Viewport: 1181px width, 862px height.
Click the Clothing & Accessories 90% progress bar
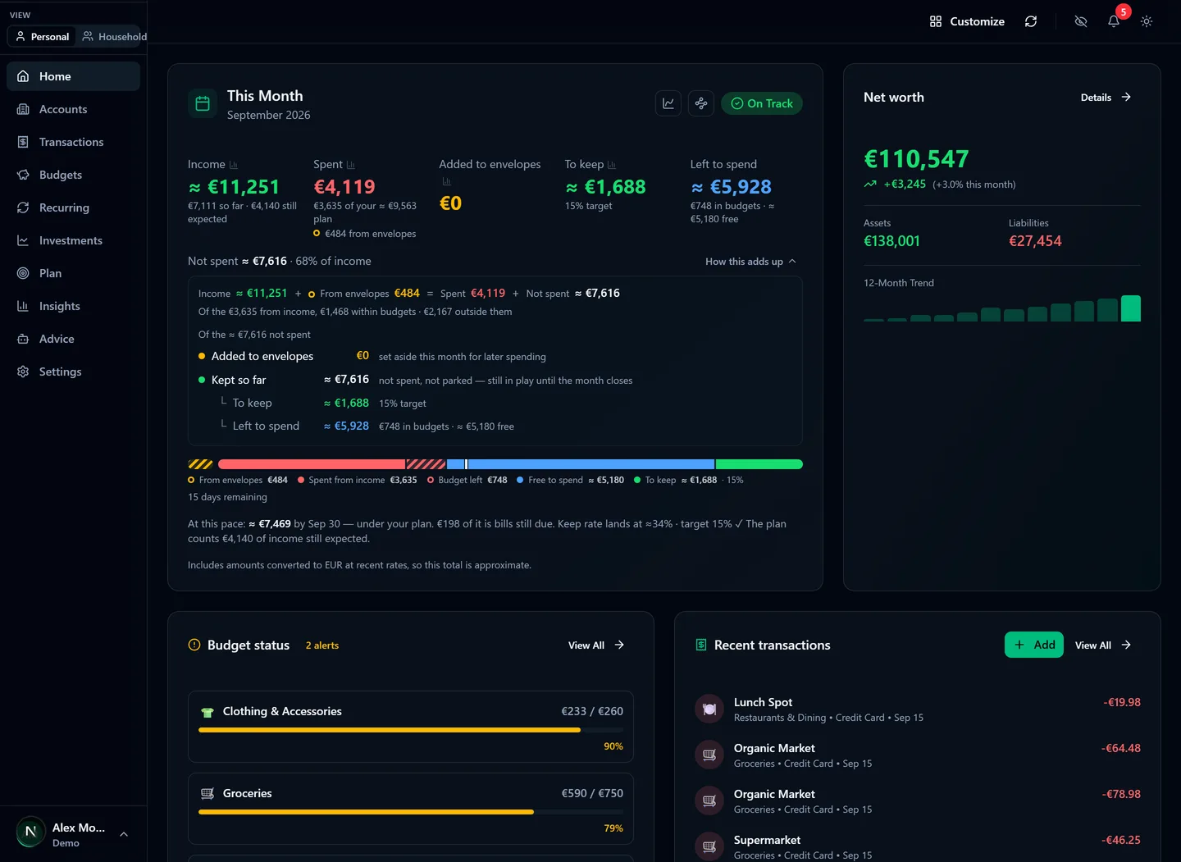(411, 730)
